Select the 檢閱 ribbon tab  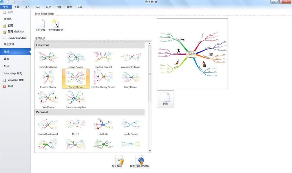pos(59,7)
